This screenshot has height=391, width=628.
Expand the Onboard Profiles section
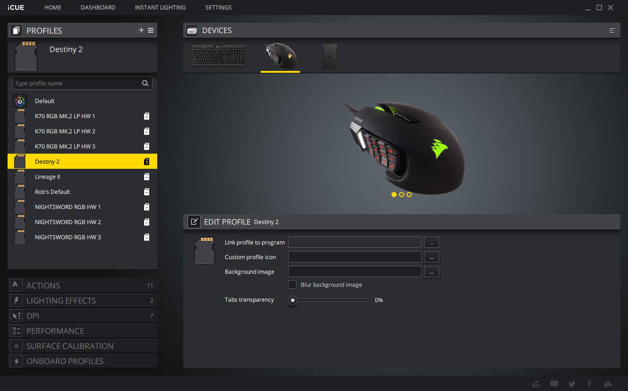(x=82, y=361)
